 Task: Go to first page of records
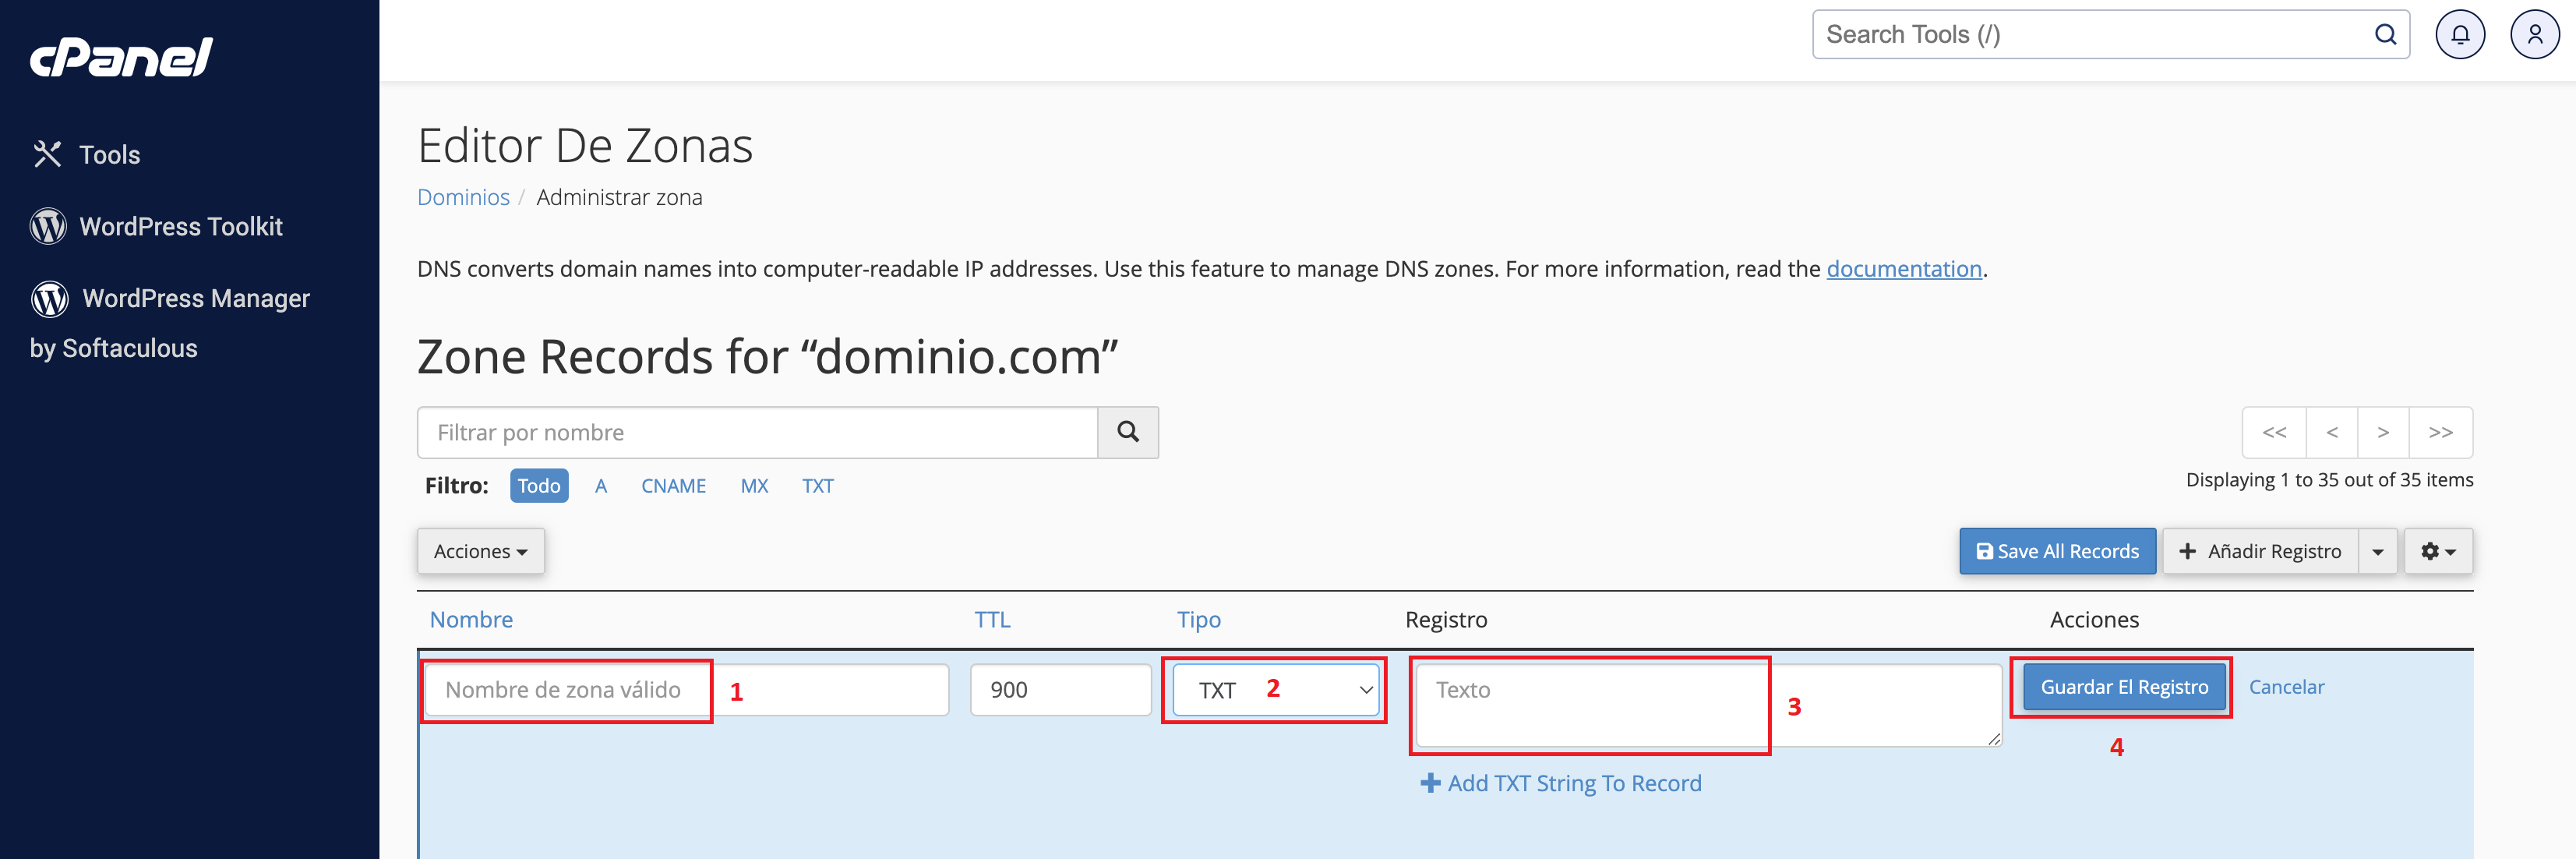click(2274, 433)
